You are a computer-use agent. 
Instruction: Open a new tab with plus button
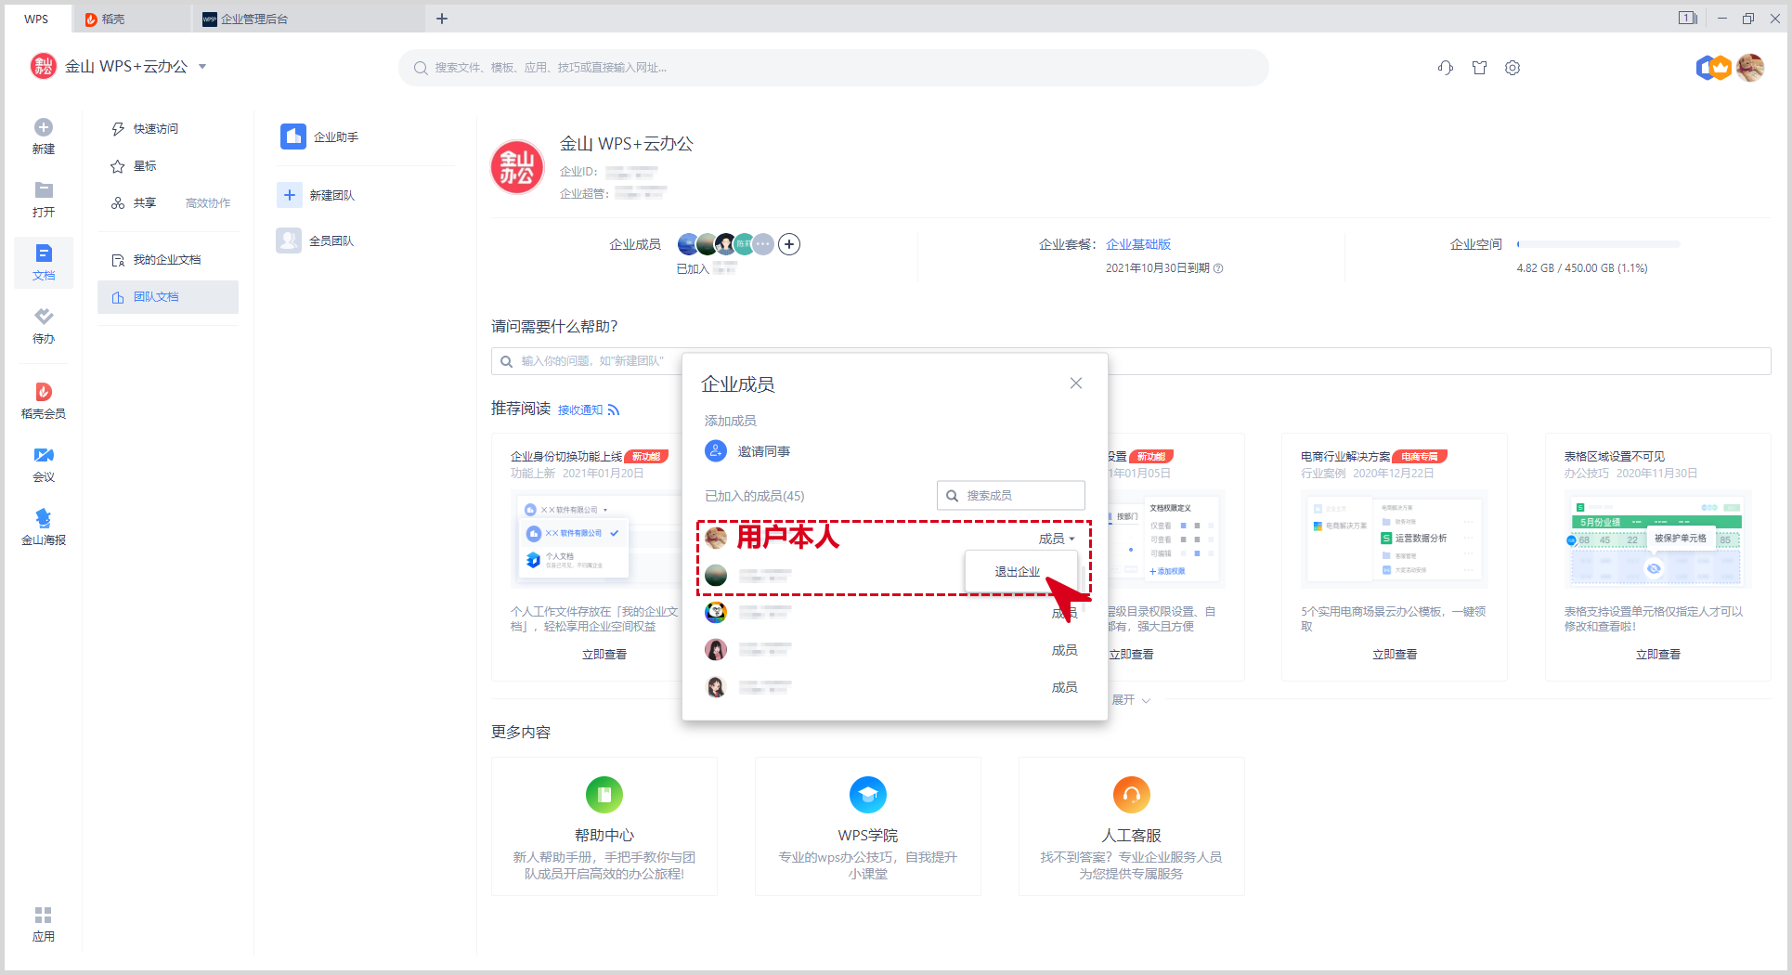[x=442, y=19]
